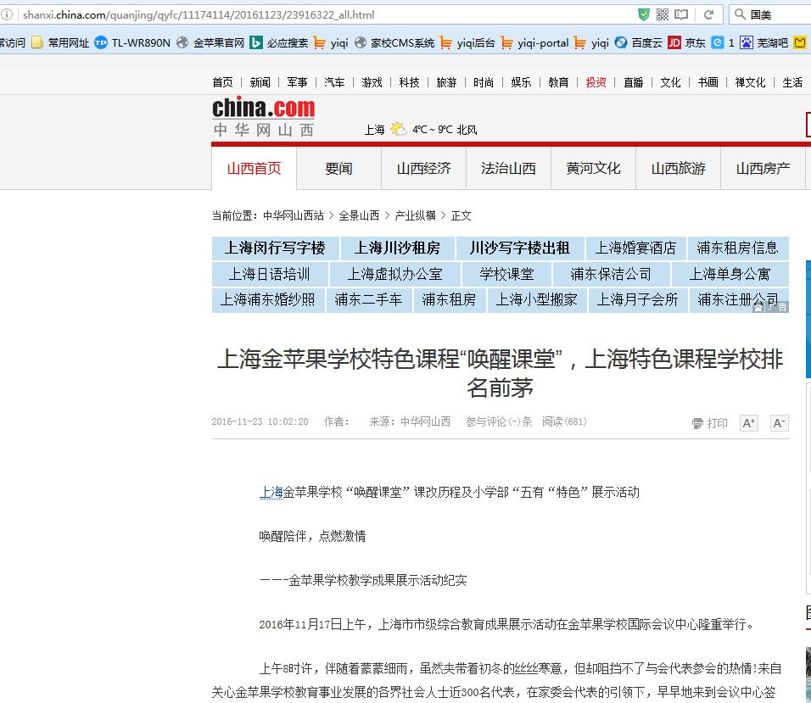
Task: Click the 上海 hyperlink in article text
Action: pyautogui.click(x=271, y=492)
